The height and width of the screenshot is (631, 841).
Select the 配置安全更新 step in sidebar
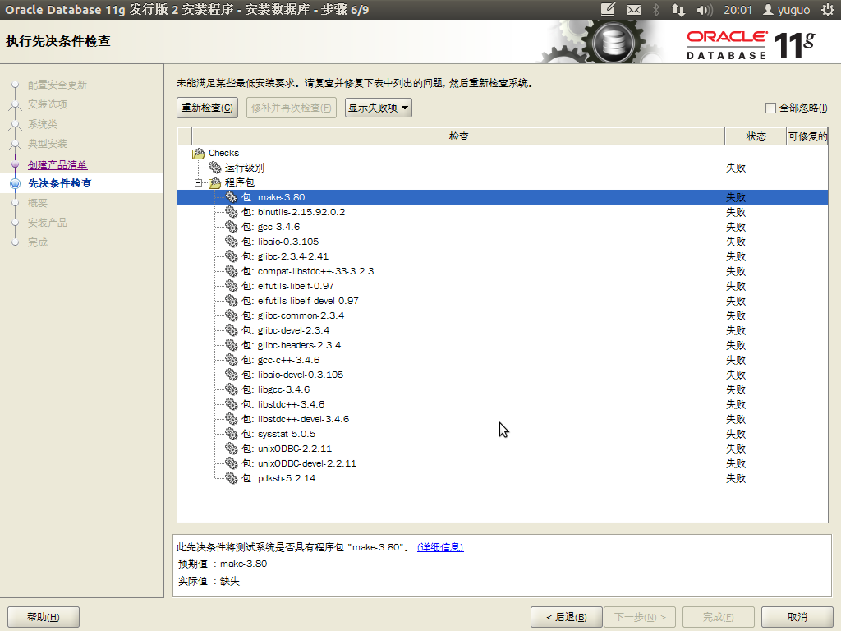[x=57, y=85]
